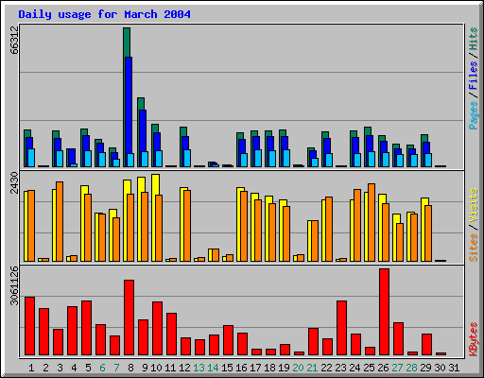This screenshot has height=378, width=484.
Task: Click the Files legend label
Action: click(x=473, y=76)
